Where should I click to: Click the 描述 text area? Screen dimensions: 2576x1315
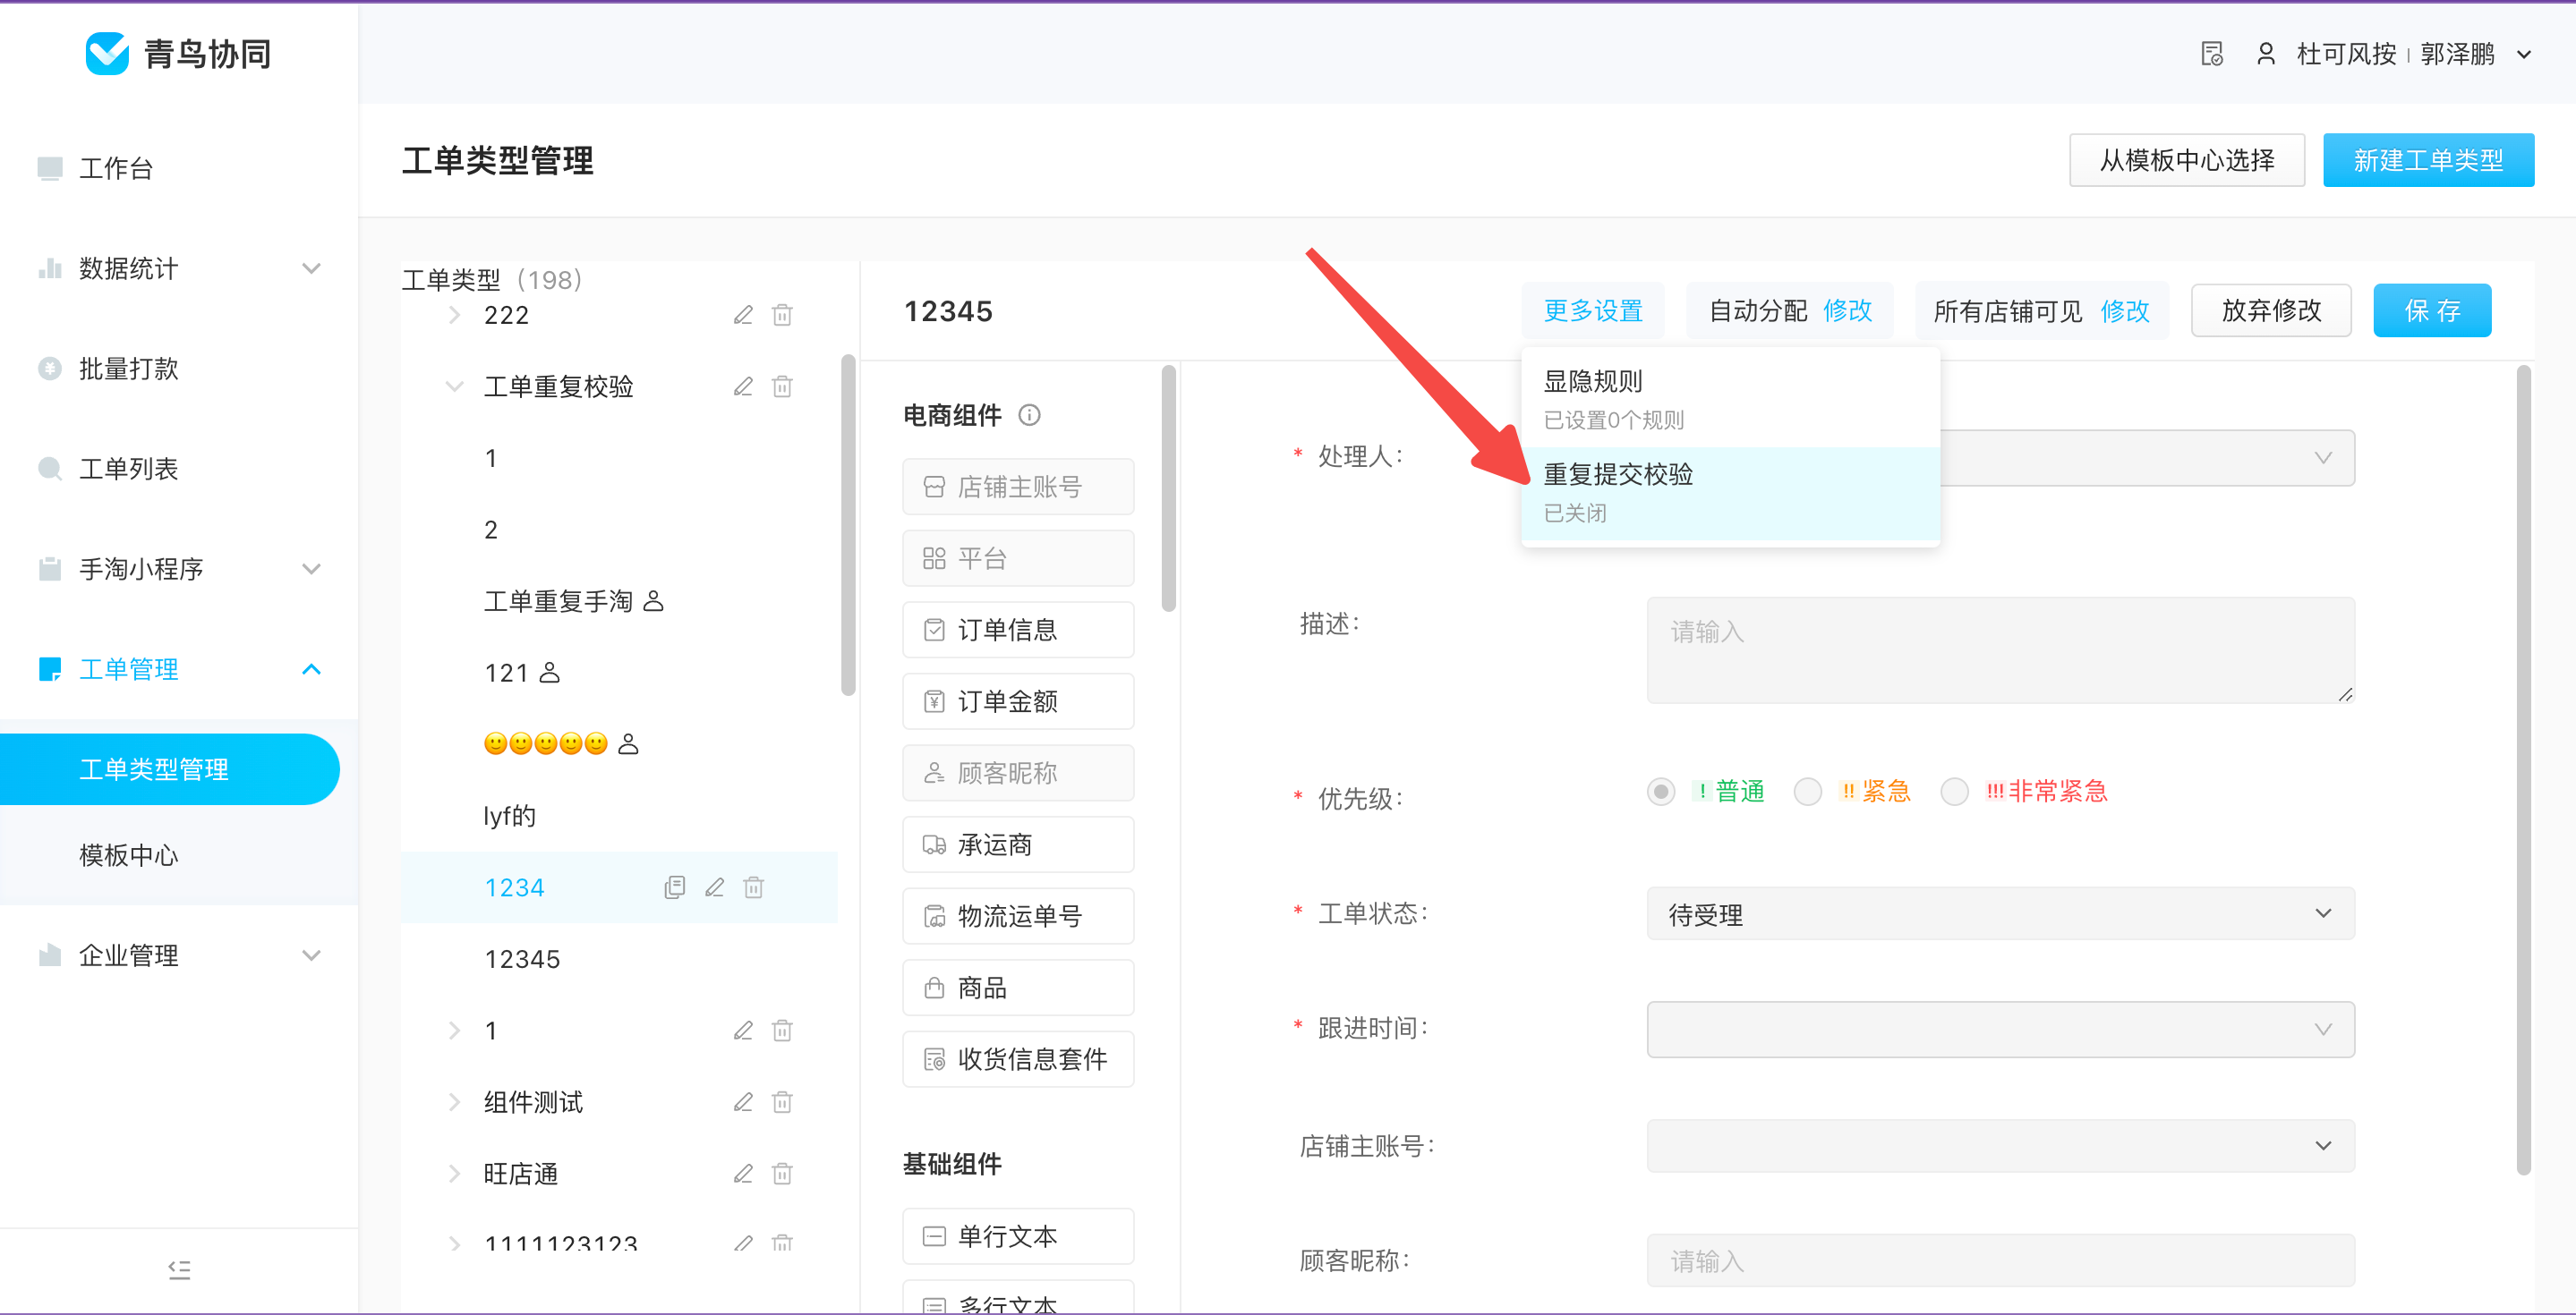(x=2000, y=649)
